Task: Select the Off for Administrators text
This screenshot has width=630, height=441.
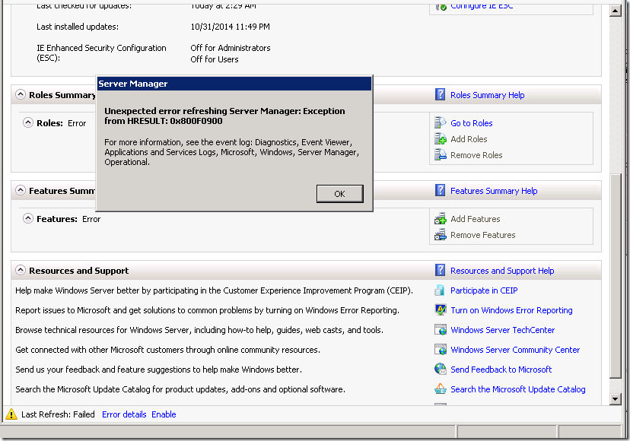Action: [231, 48]
